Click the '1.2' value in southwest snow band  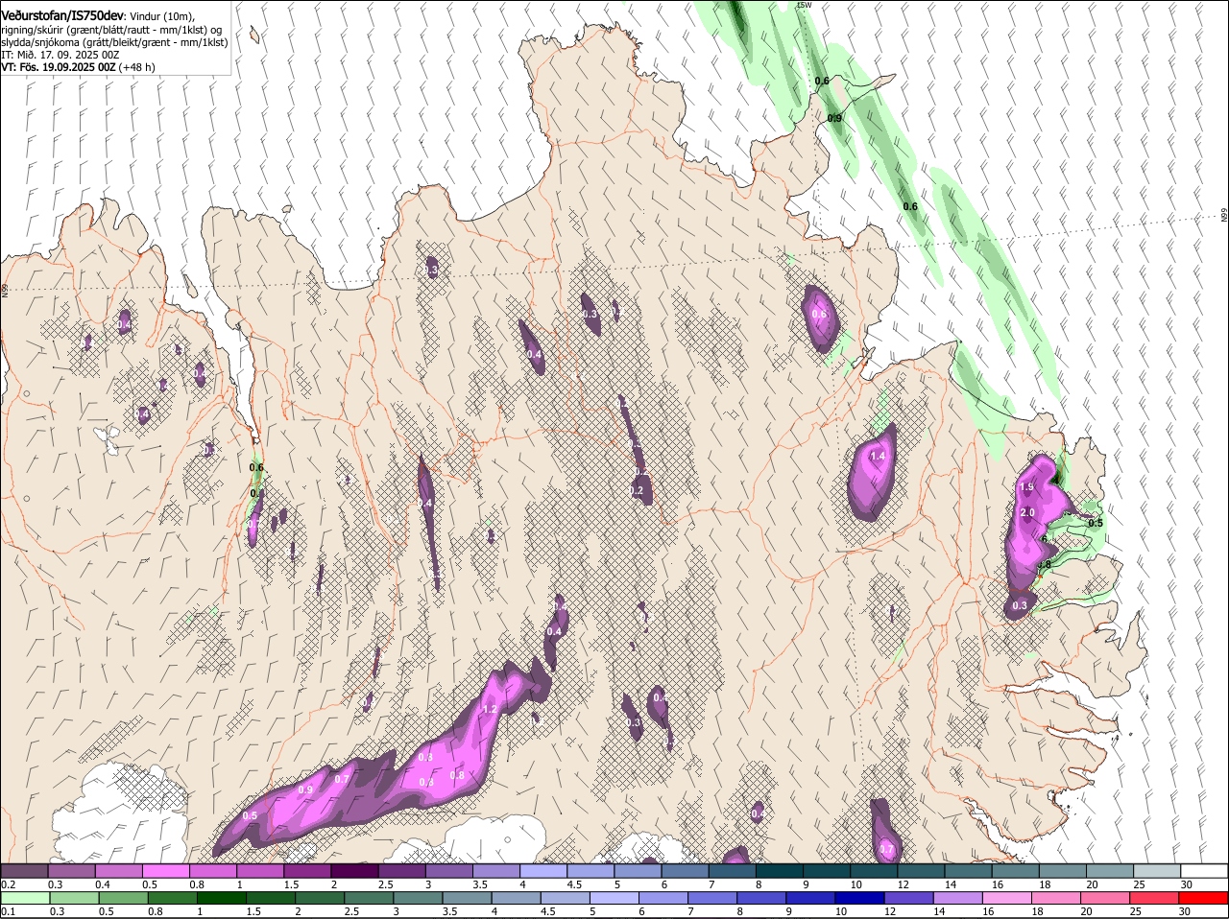489,710
